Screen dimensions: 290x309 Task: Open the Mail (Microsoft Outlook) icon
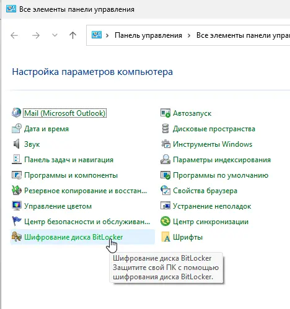16,113
